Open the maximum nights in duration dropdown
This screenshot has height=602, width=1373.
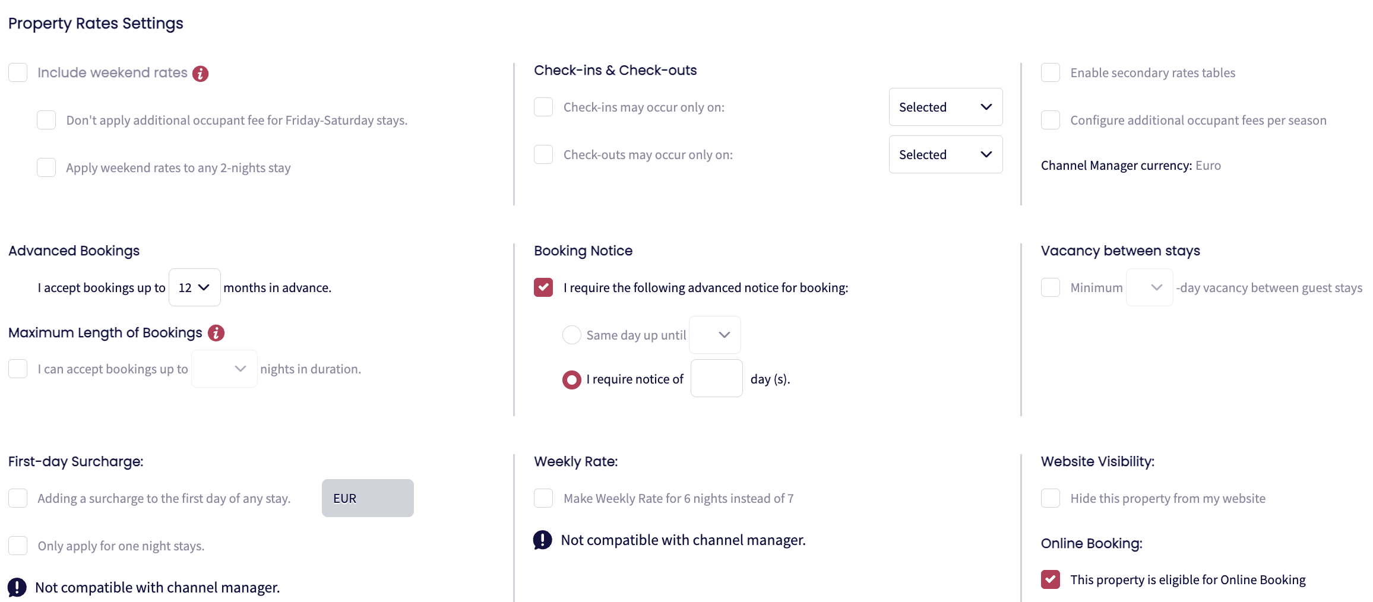(x=224, y=369)
